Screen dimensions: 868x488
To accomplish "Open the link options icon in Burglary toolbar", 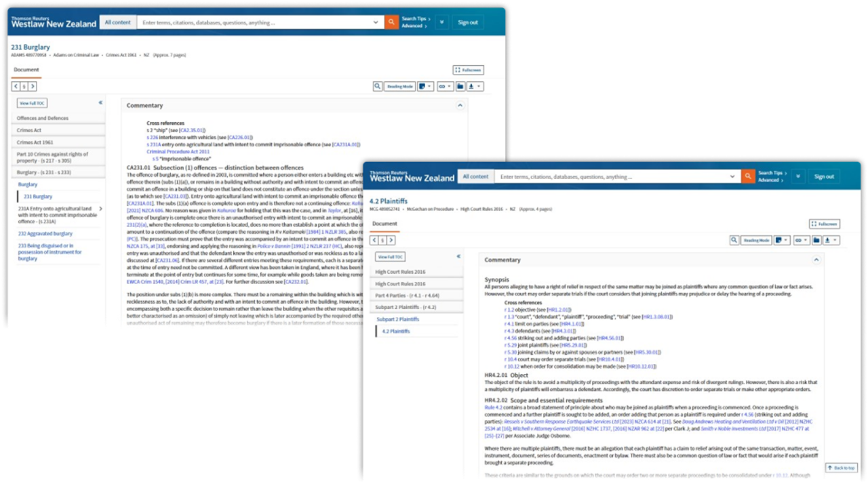I will (444, 87).
